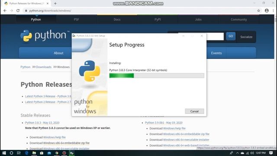Click the Downloads breadcrumb link
Image resolution: width=277 pixels, height=156 pixels.
pos(44,67)
